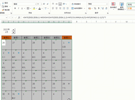Expand the number format combo box
Viewport: 135px width, 100px height.
[x=107, y=4]
